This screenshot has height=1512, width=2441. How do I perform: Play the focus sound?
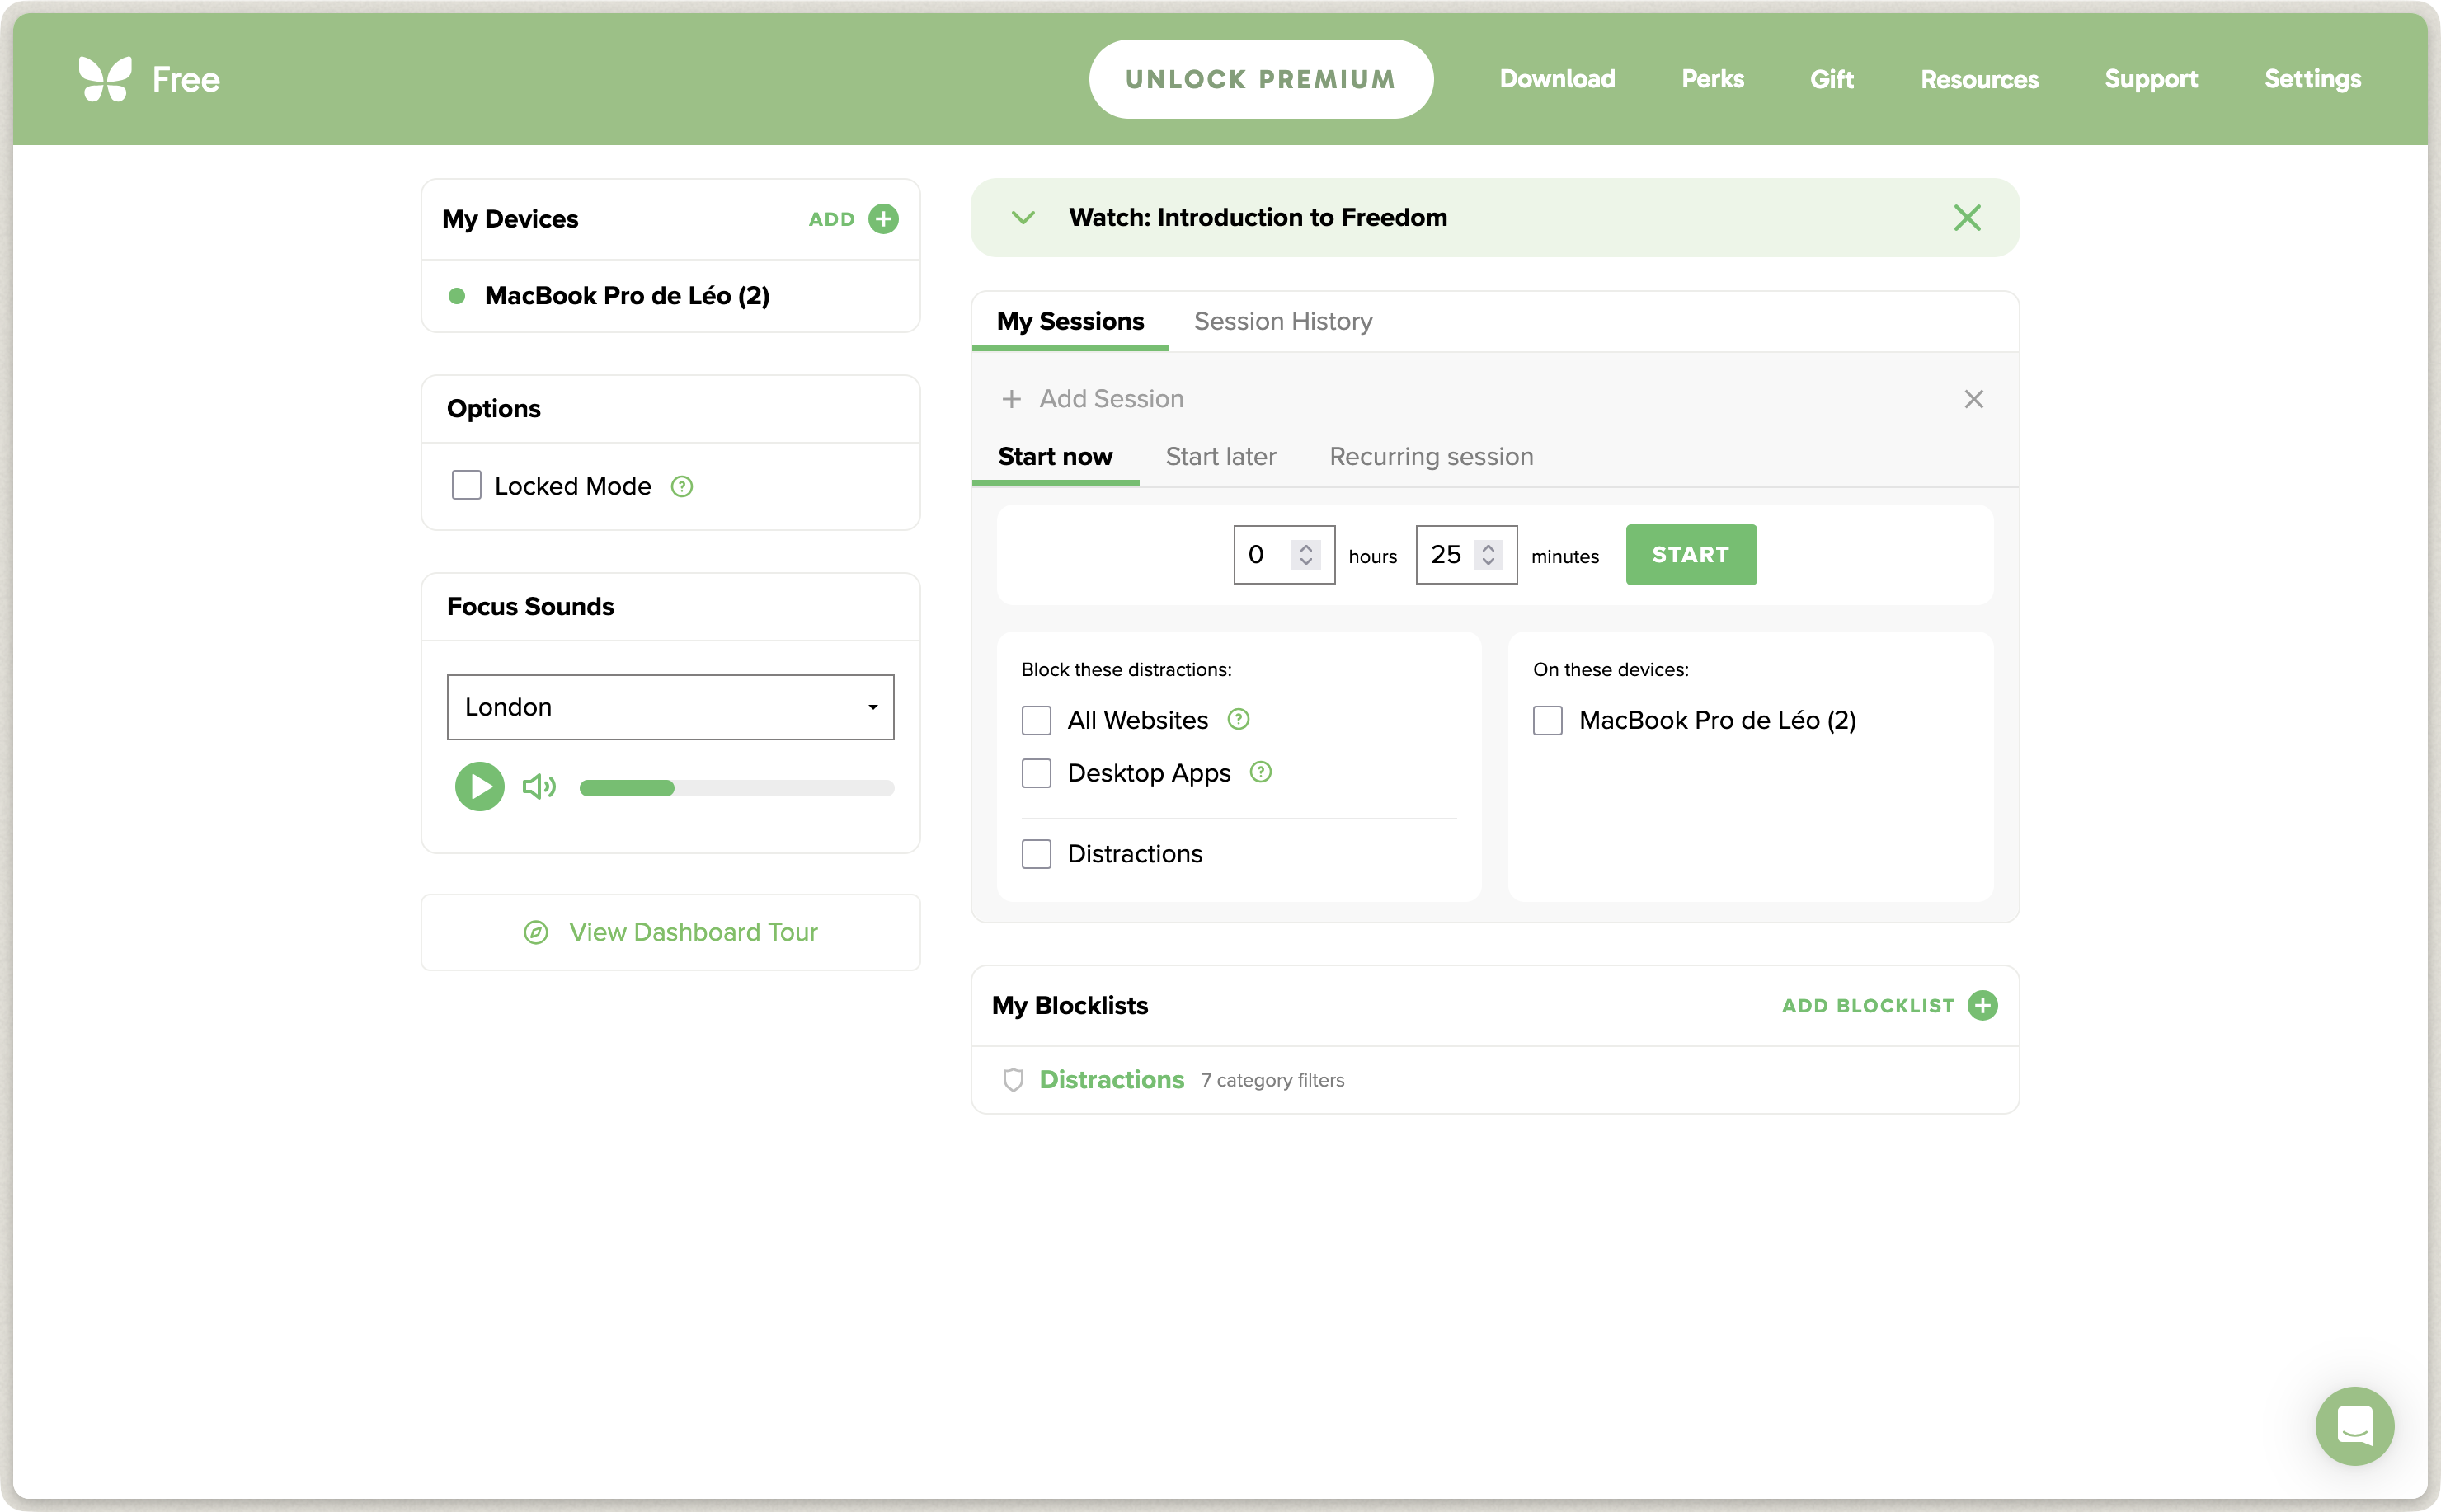(480, 787)
